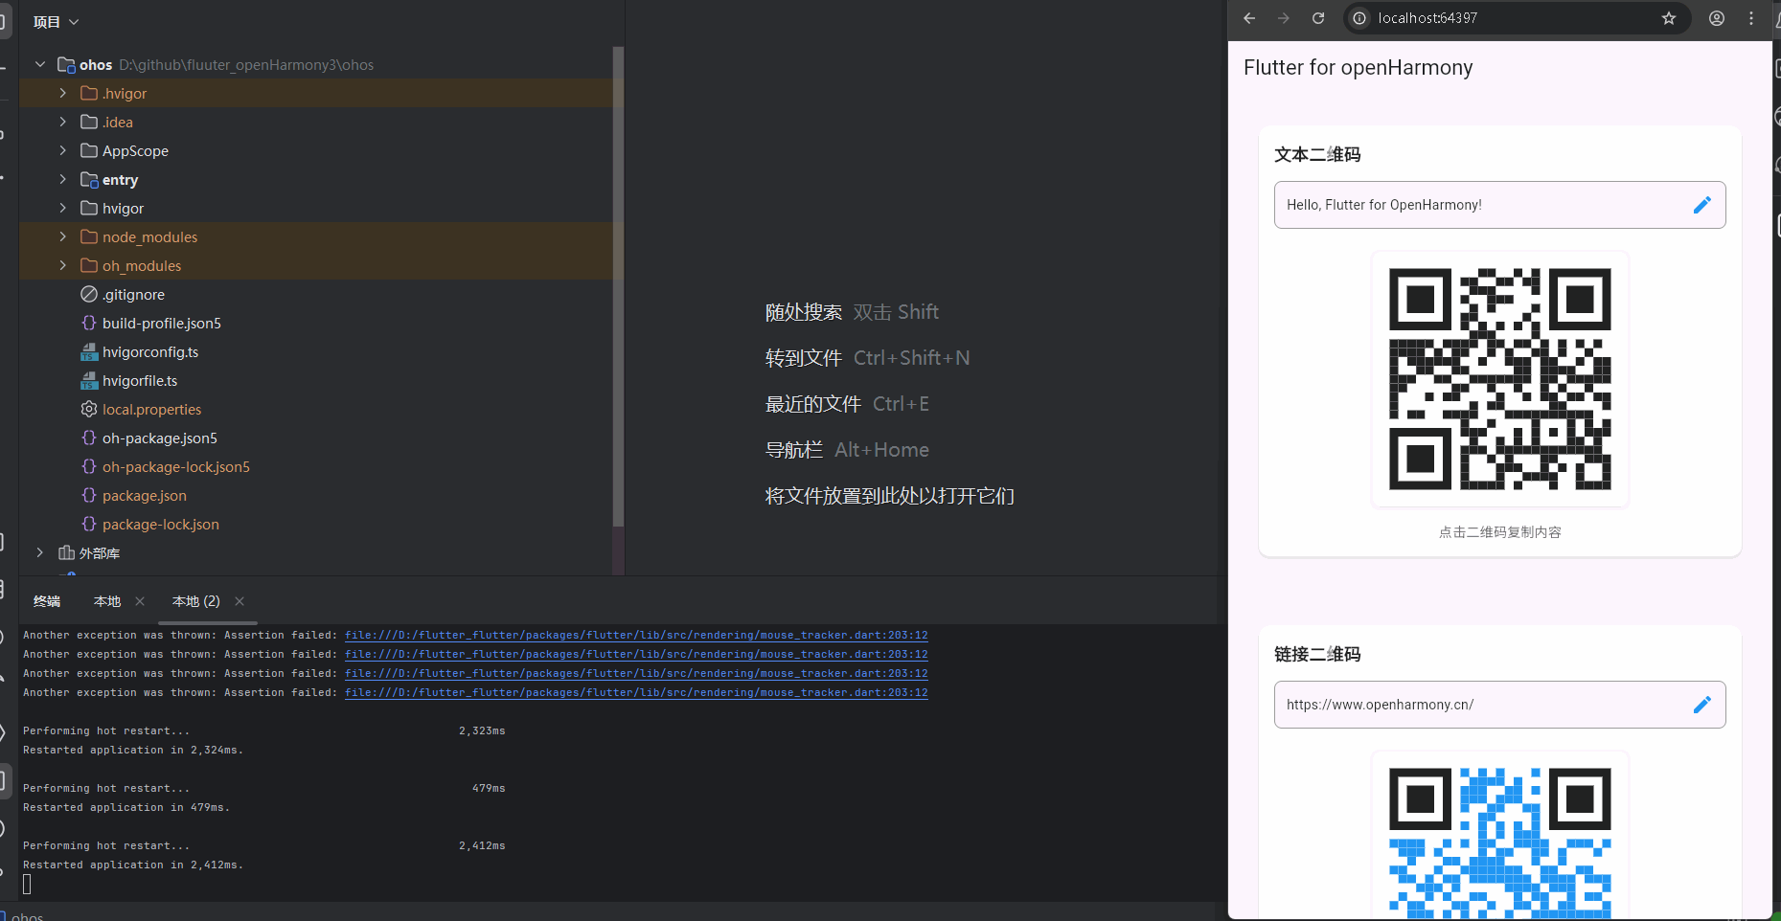Expand the node_modules folder
This screenshot has height=921, width=1781.
click(x=63, y=236)
